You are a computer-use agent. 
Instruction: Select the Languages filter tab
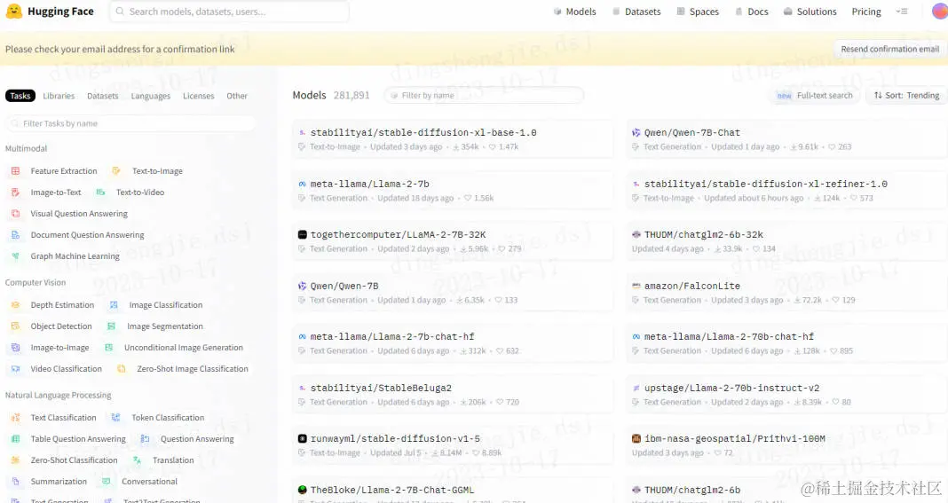coord(151,96)
